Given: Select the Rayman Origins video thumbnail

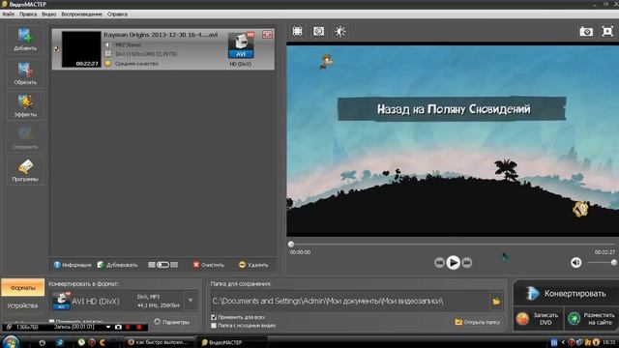Looking at the screenshot, I should (81, 49).
